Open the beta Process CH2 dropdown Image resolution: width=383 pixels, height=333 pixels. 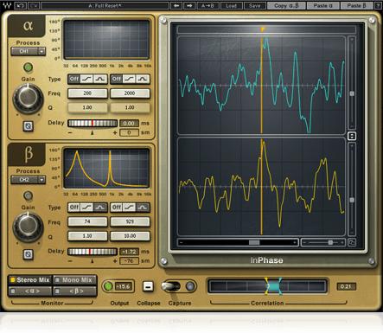[x=28, y=180]
